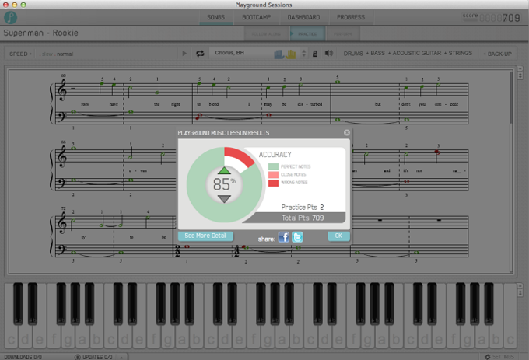The image size is (529, 360).
Task: Click the Practice Pts 2 text
Action: (303, 207)
